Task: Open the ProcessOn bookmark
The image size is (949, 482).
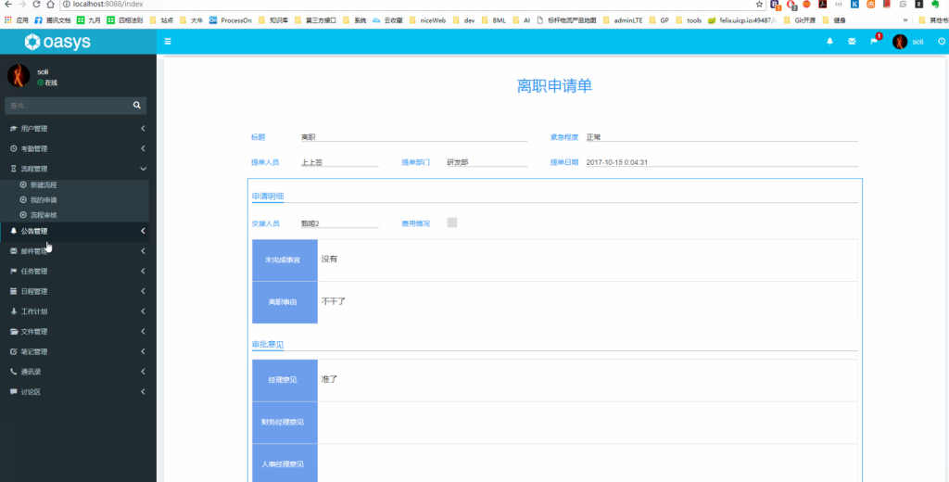Action: (x=231, y=20)
